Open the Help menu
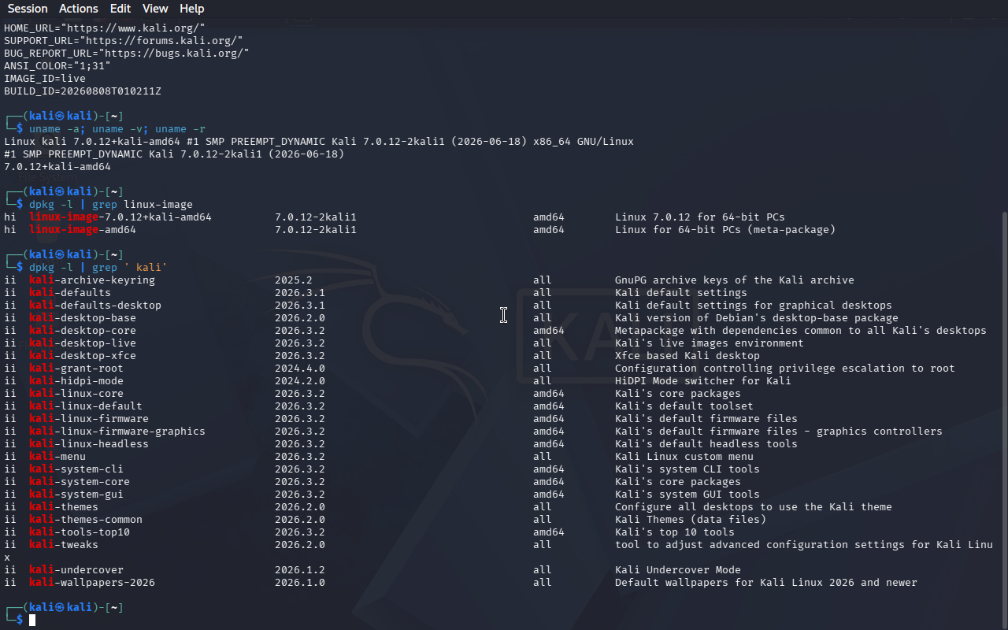This screenshot has height=630, width=1008. click(x=191, y=9)
